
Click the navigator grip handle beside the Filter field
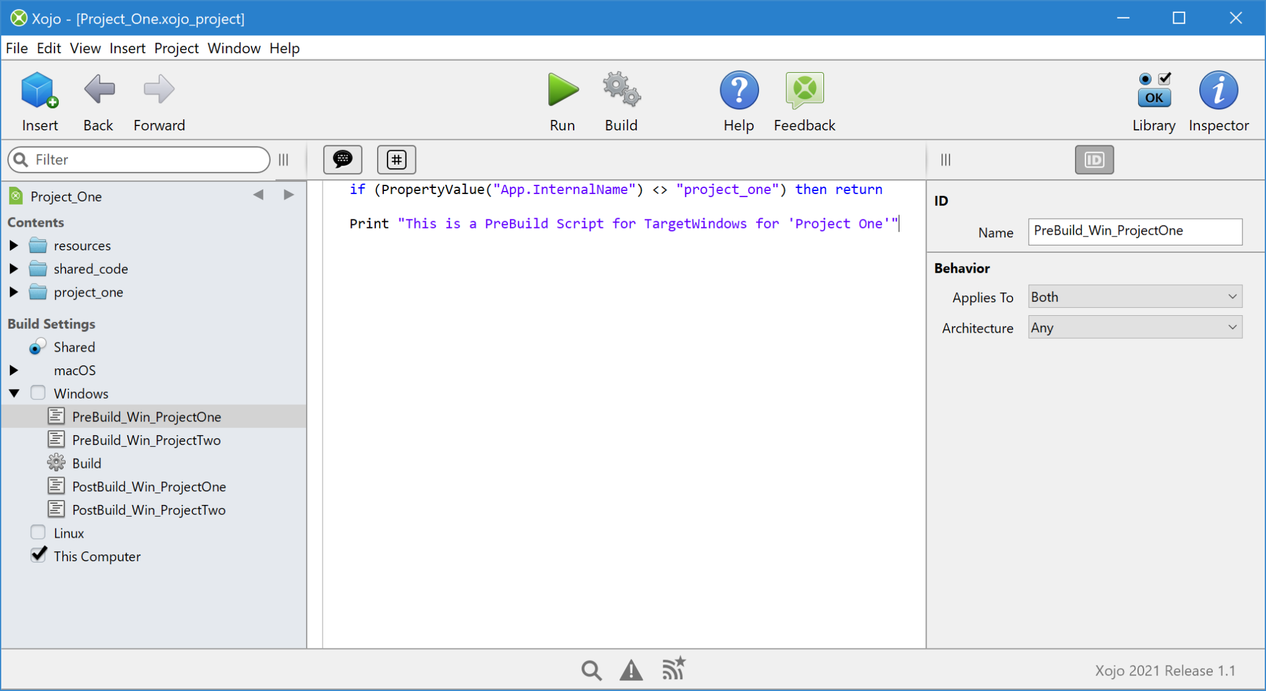[x=284, y=160]
